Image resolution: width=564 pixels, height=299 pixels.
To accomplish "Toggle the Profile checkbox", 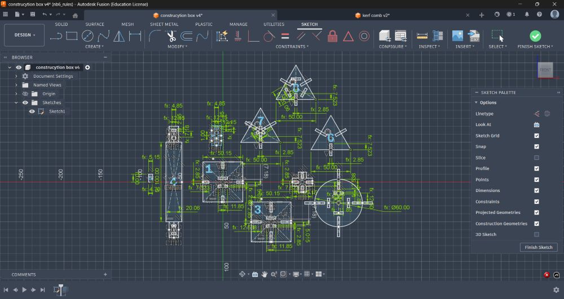I will (x=536, y=168).
